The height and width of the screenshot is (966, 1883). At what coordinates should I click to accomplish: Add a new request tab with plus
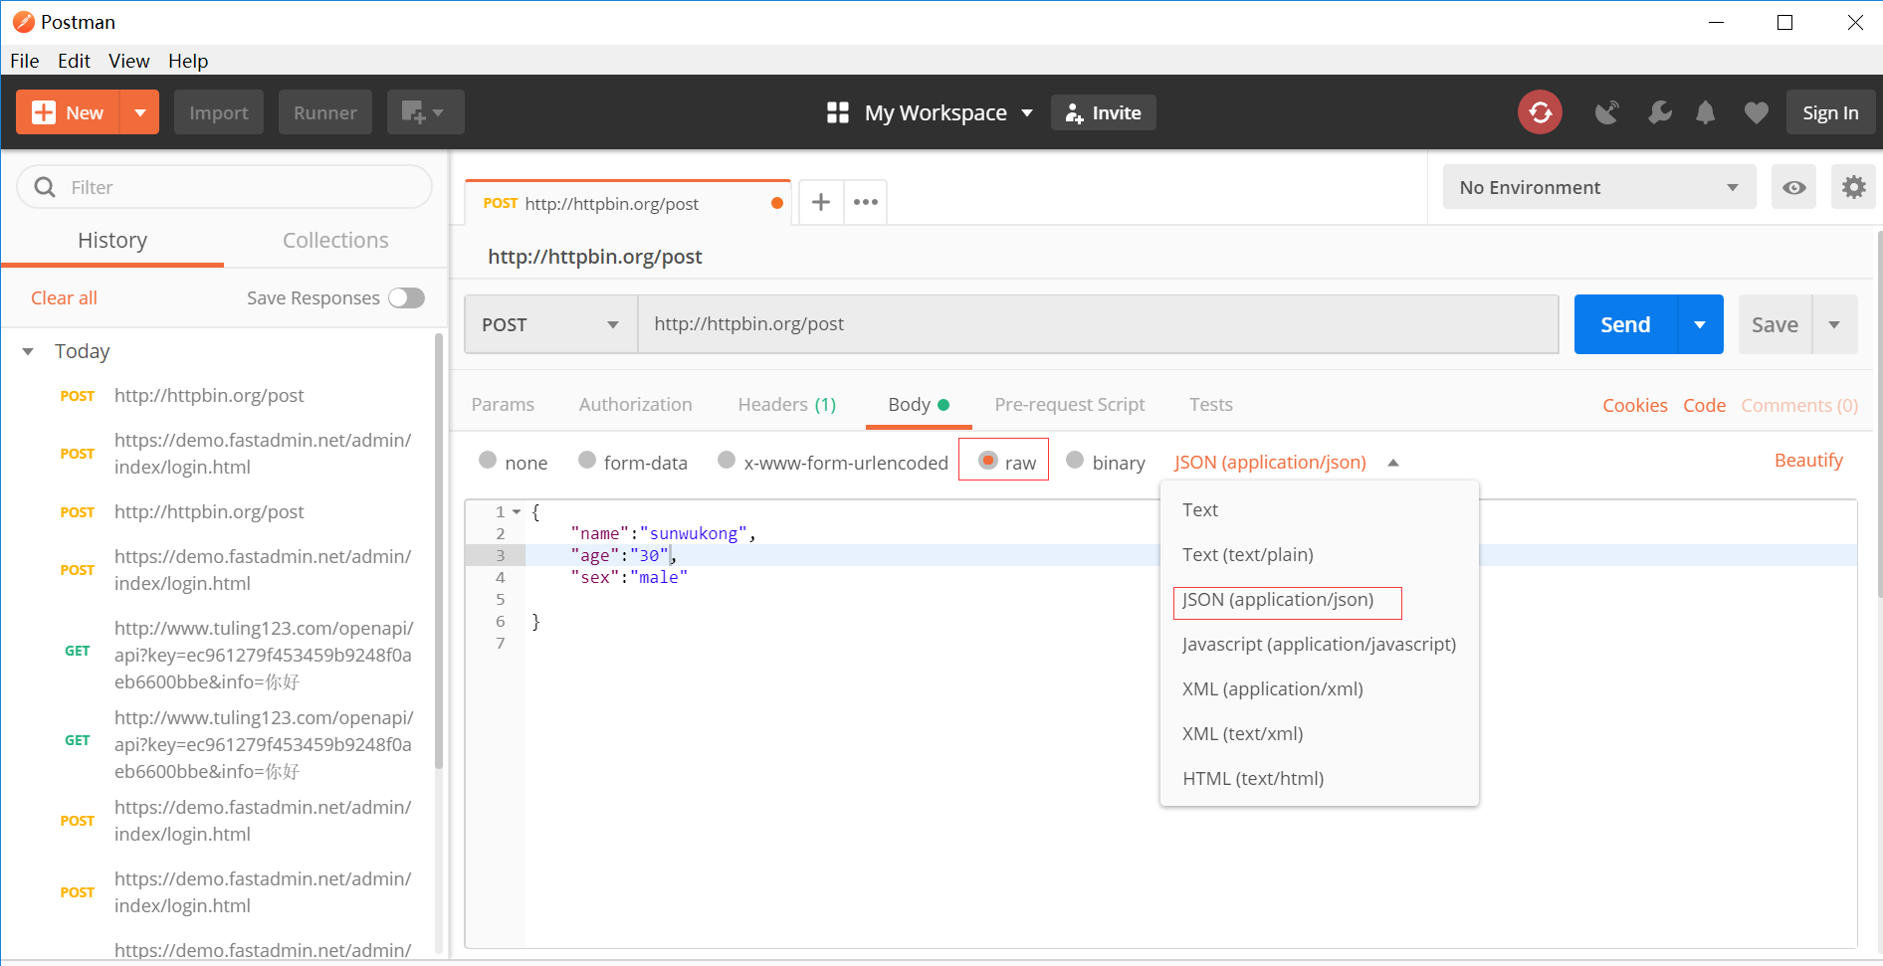click(x=820, y=202)
